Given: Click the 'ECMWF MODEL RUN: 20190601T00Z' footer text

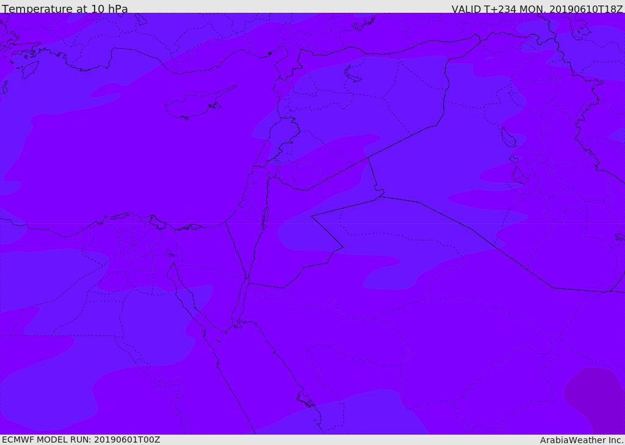Looking at the screenshot, I should click(81, 440).
